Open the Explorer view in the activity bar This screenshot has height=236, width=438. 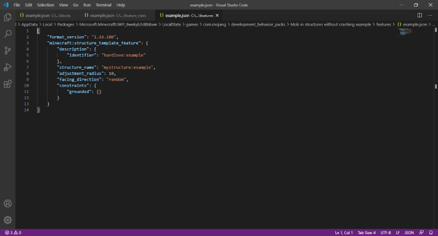click(8, 17)
